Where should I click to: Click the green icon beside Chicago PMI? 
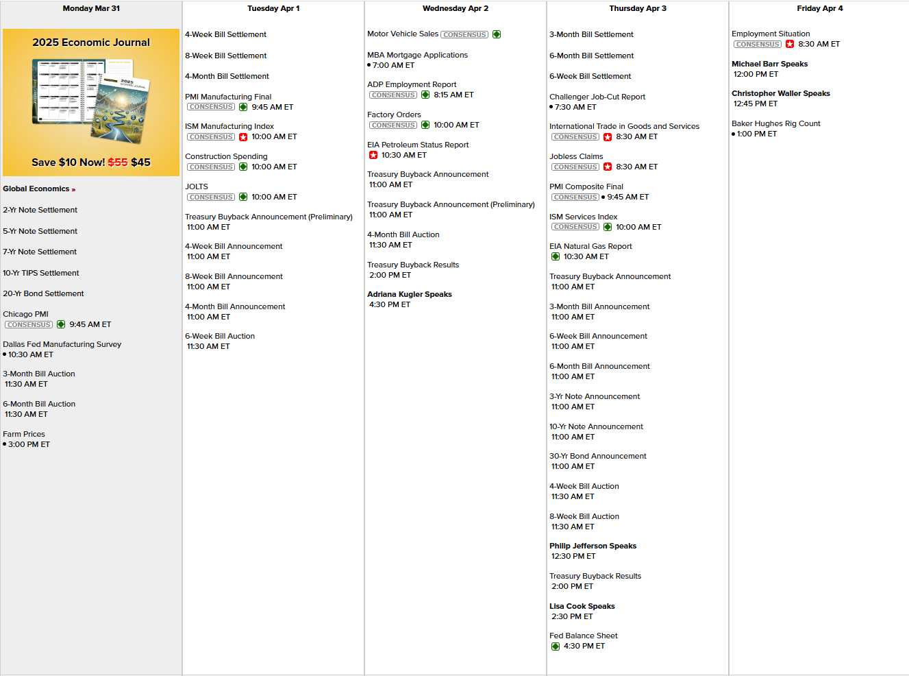[x=61, y=325]
